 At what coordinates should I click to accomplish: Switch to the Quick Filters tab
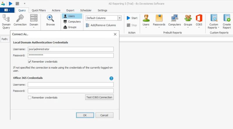pos(39,10)
